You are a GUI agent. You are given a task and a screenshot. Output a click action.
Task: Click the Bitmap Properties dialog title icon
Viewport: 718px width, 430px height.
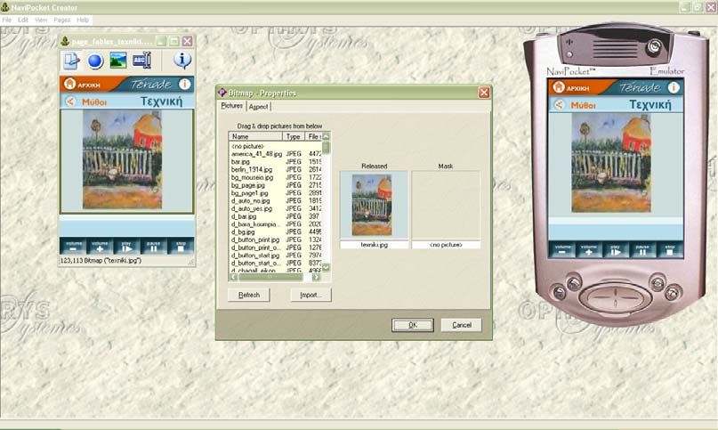222,93
